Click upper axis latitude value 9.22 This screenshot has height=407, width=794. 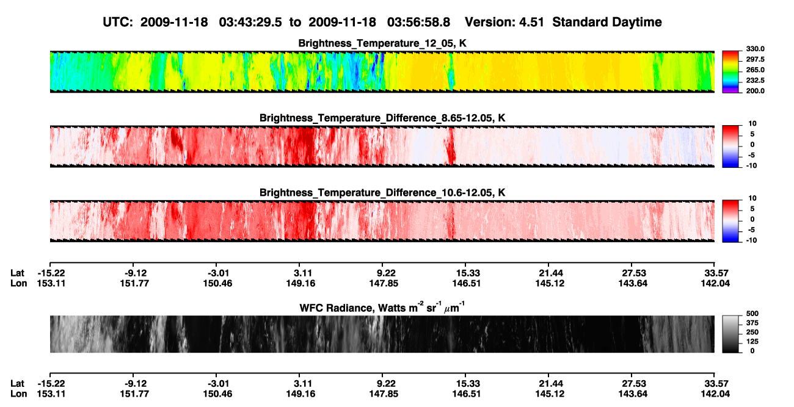(x=382, y=273)
